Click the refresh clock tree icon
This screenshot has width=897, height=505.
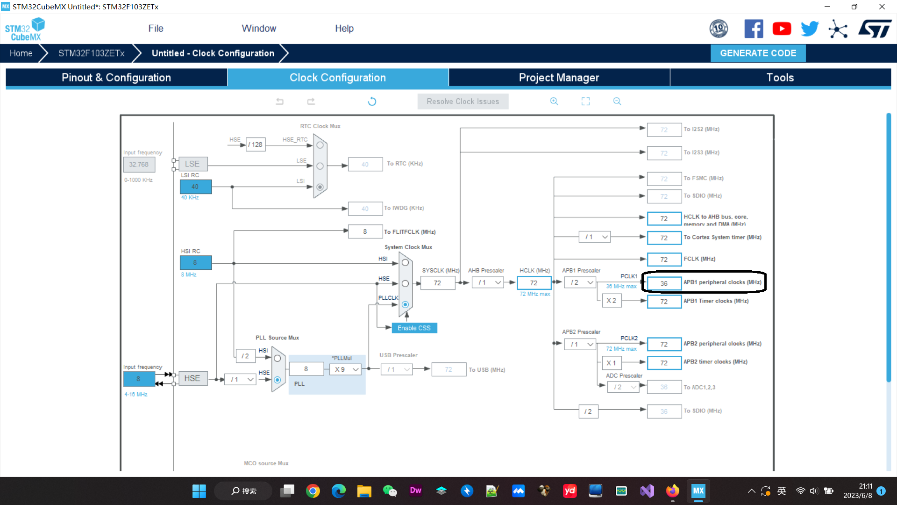coord(372,101)
